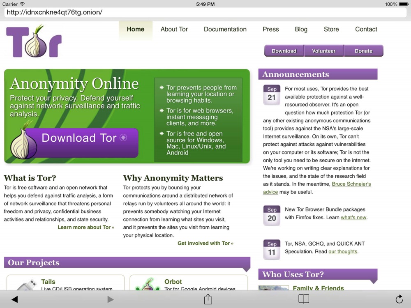The image size is (411, 308).
Task: Click the Wi-Fi status icon
Action: coord(22,4)
